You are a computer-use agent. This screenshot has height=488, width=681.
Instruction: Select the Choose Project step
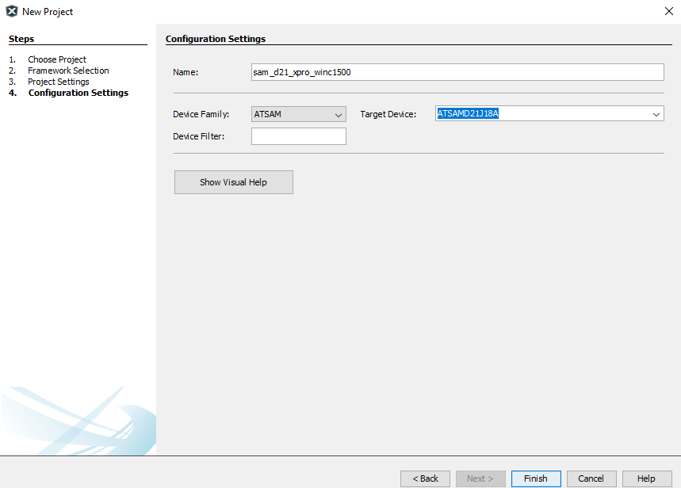[56, 59]
